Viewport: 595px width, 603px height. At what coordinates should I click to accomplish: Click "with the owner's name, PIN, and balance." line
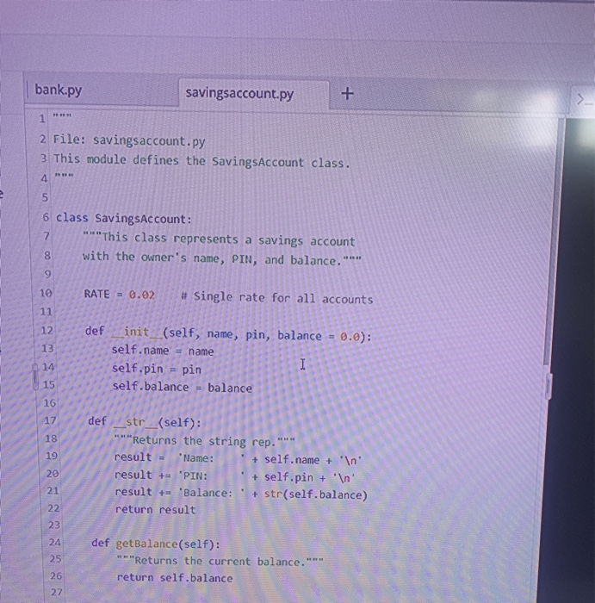pyautogui.click(x=222, y=258)
